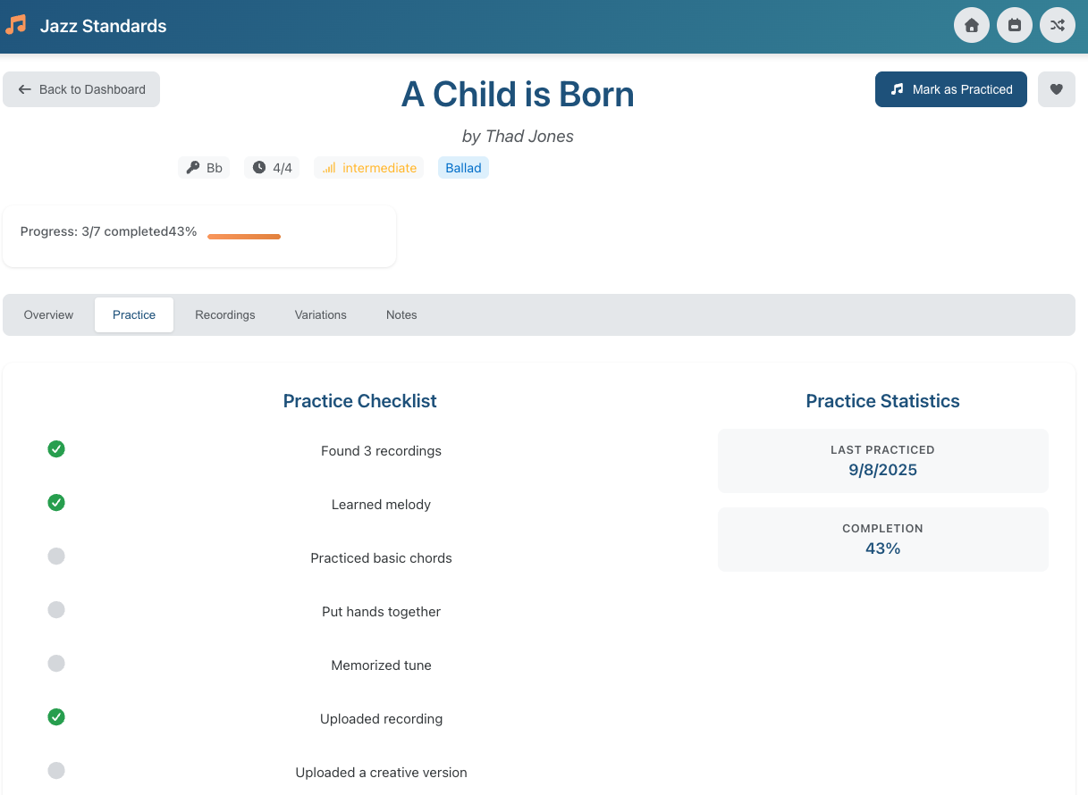Click the orange music note logo
Image resolution: width=1088 pixels, height=795 pixels.
16,25
